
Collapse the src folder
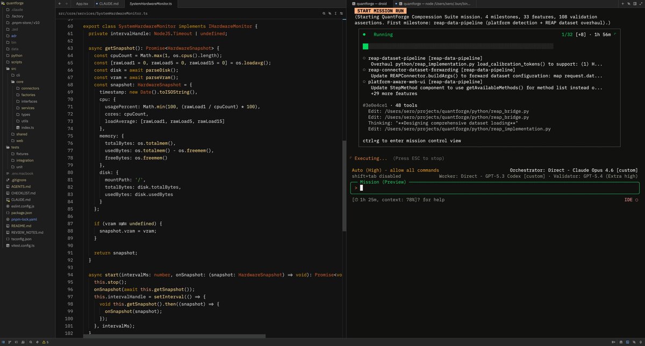(13, 68)
